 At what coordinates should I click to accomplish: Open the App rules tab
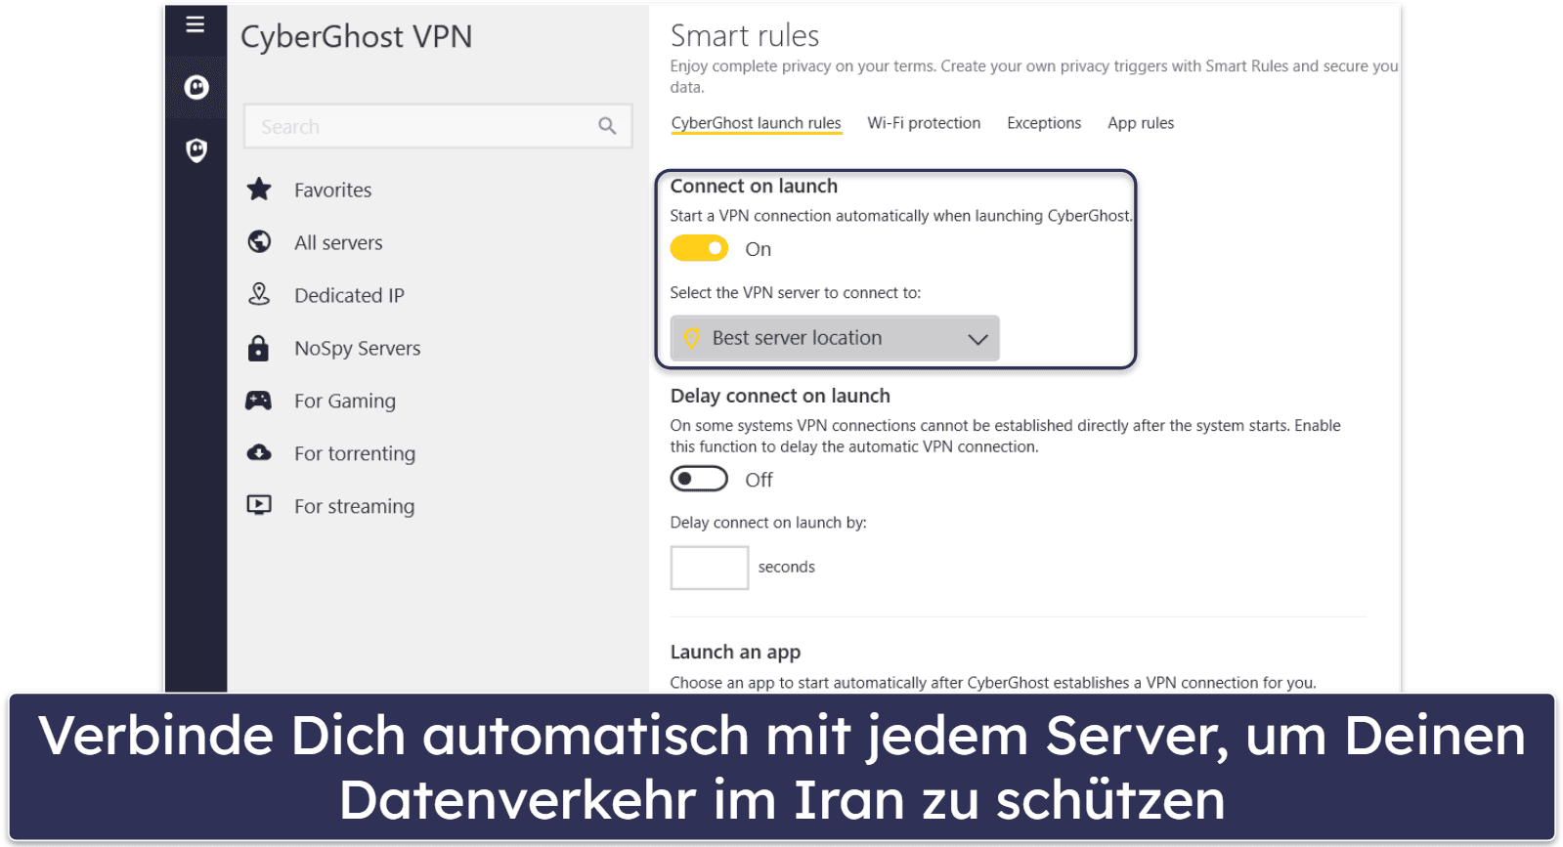(1141, 123)
